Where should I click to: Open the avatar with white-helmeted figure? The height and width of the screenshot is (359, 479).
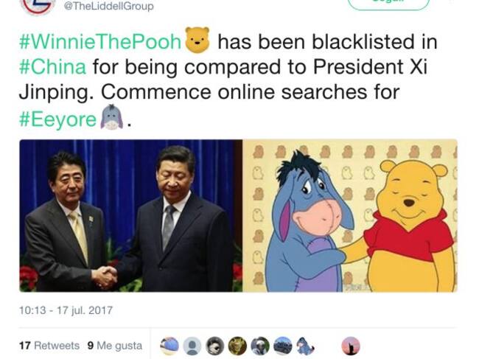tap(260, 346)
